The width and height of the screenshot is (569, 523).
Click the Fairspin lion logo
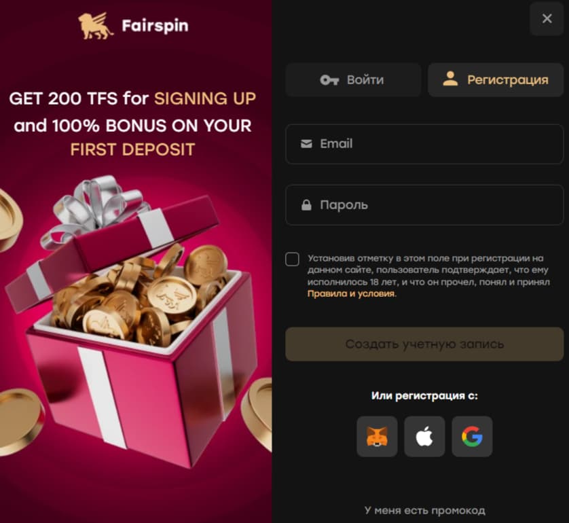pyautogui.click(x=96, y=26)
